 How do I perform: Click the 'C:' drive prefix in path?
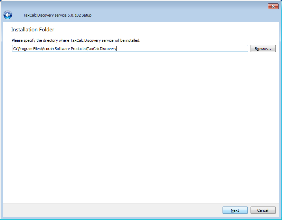coord(15,49)
